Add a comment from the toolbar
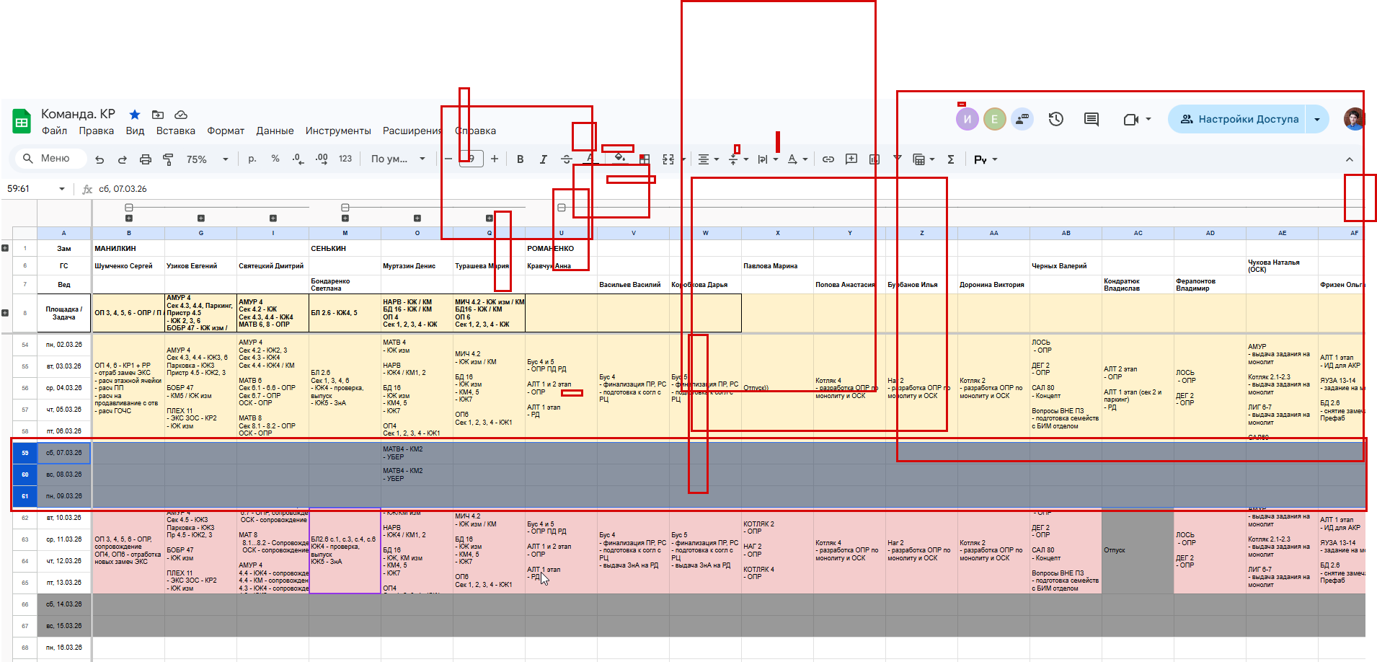This screenshot has width=1377, height=662. [851, 159]
